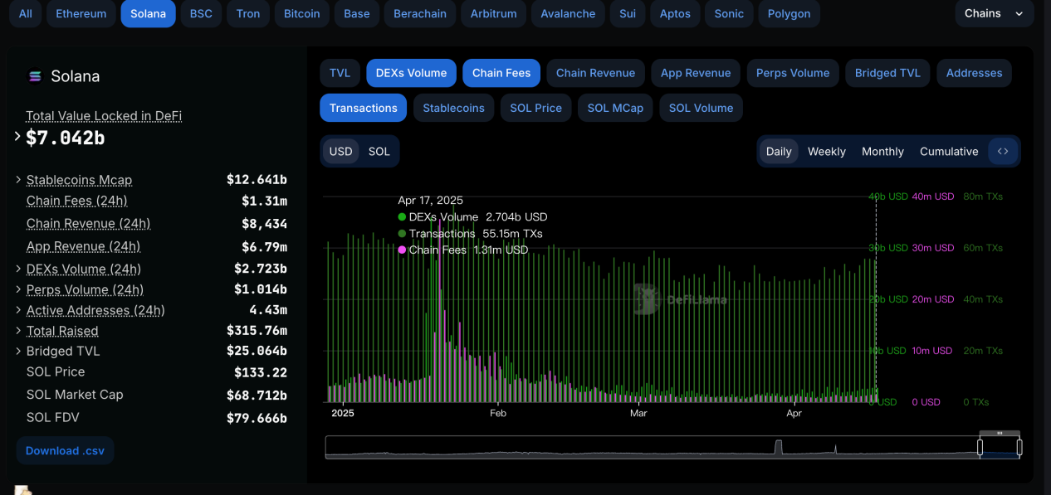Click the Download .csv button
Viewport: 1051px width, 495px height.
pyautogui.click(x=65, y=450)
